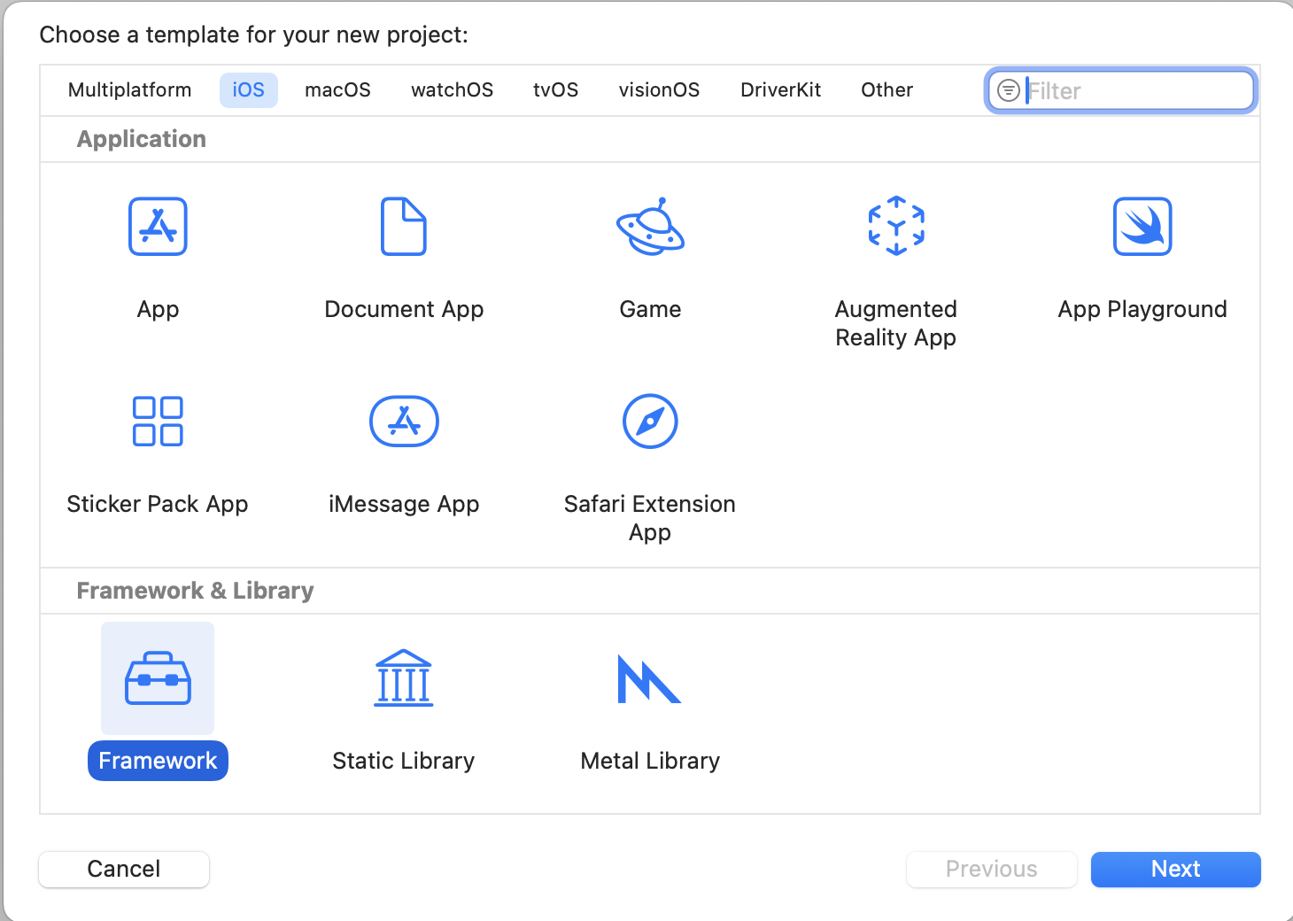
Task: Choose the App Playground Swift icon
Action: point(1142,227)
